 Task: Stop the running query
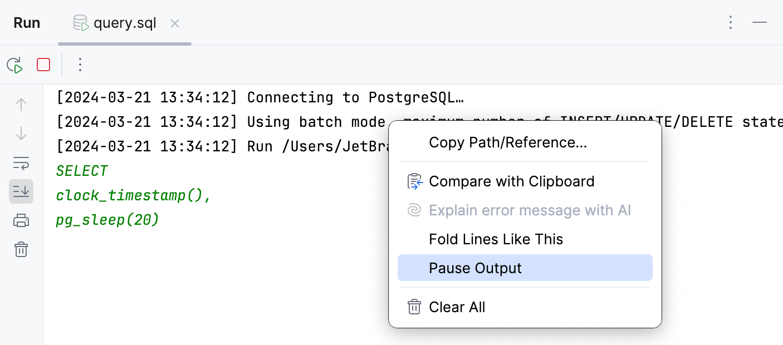point(43,65)
